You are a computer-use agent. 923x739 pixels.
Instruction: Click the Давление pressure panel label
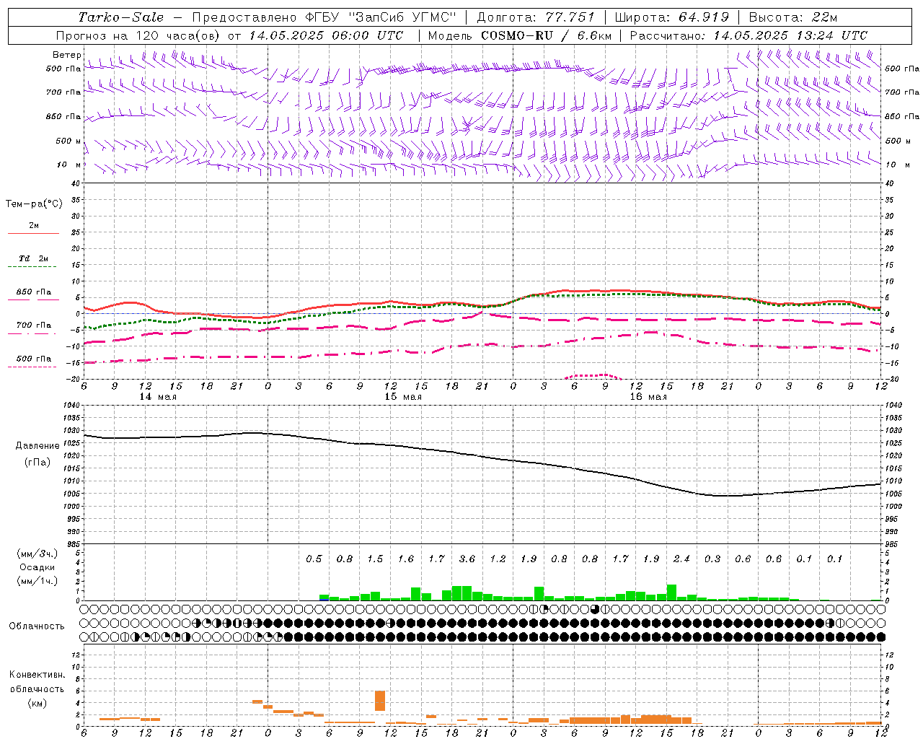(36, 446)
